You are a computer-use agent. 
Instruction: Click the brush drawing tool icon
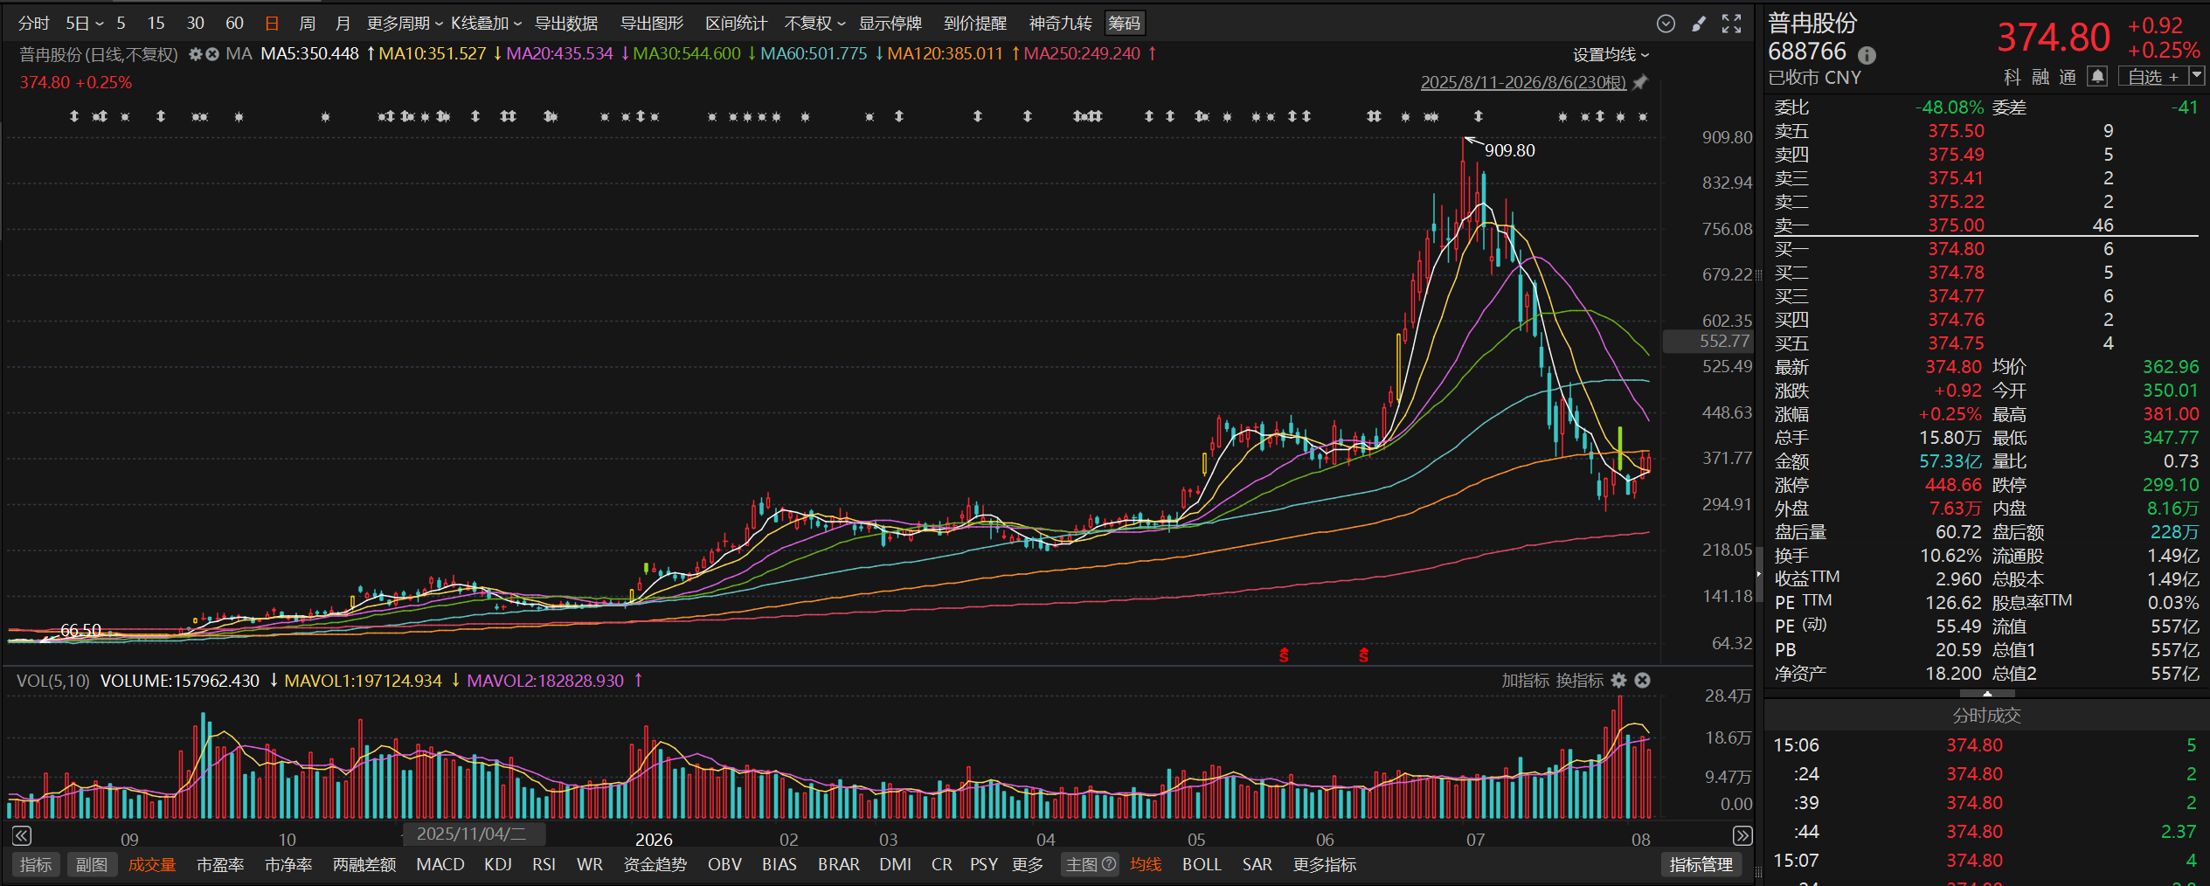click(x=1699, y=24)
